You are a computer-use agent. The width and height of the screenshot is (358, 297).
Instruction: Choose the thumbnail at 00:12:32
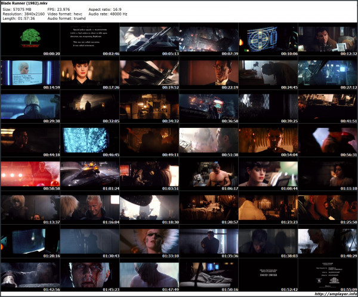point(328,39)
